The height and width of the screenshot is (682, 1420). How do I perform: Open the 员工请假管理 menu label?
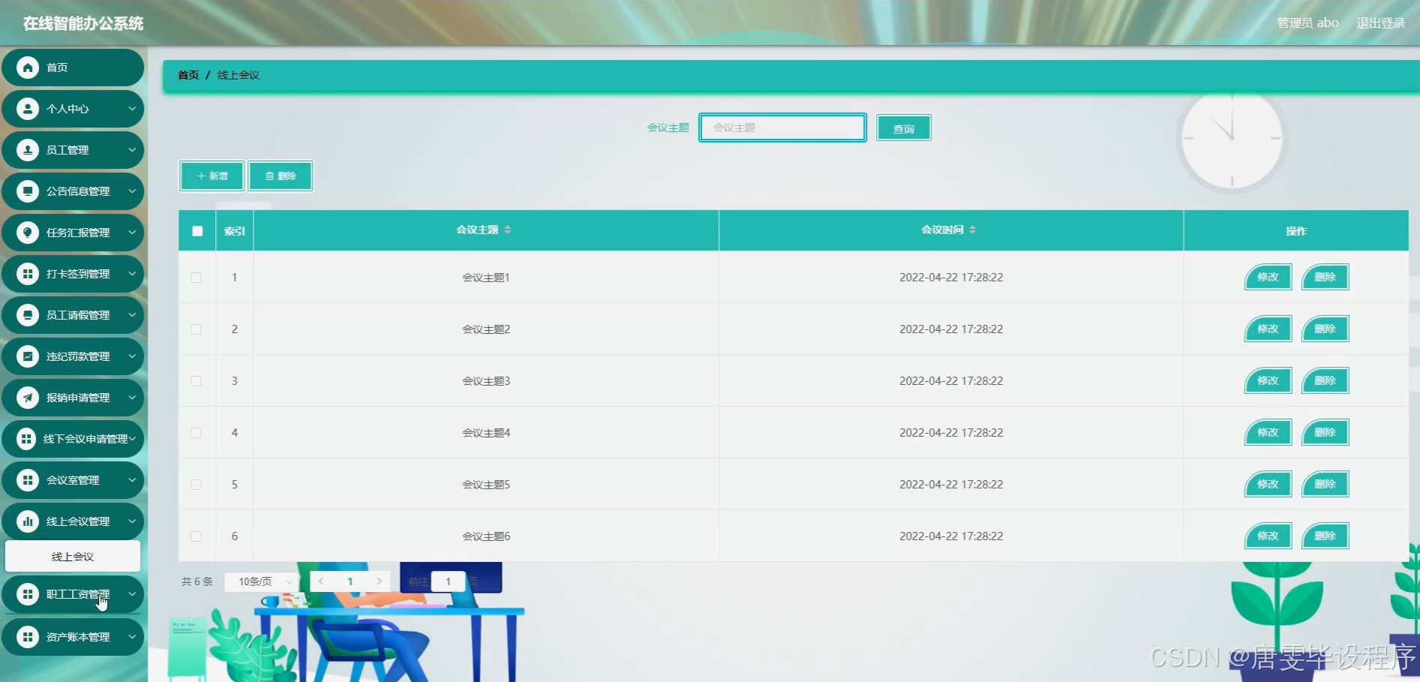tap(78, 315)
